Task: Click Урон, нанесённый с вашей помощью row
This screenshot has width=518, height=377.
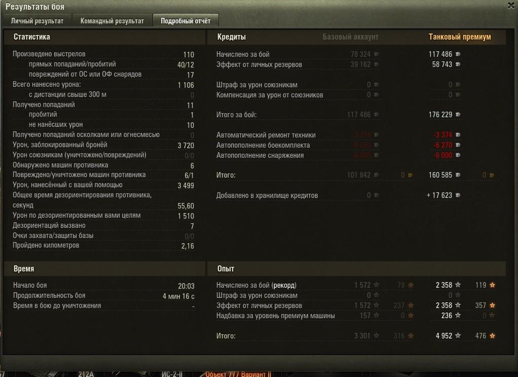Action: click(103, 185)
